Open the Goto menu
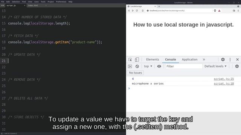 pyautogui.click(x=37, y=1)
